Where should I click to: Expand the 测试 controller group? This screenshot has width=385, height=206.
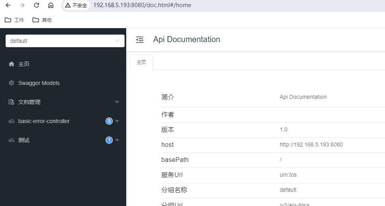coord(63,140)
